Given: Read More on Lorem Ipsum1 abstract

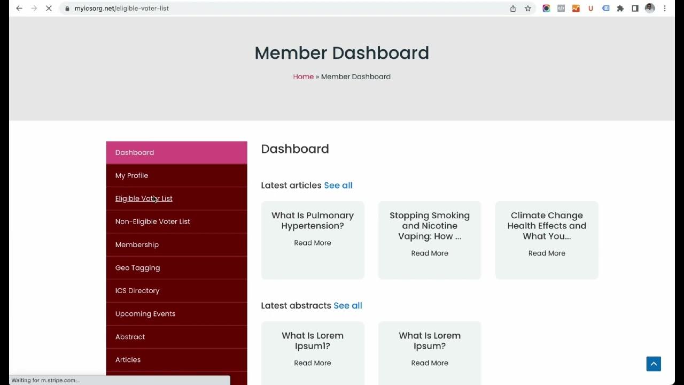Looking at the screenshot, I should 313,363.
